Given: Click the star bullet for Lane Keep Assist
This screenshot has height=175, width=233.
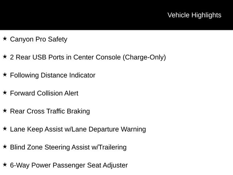Looking at the screenshot, I should tap(5, 128).
